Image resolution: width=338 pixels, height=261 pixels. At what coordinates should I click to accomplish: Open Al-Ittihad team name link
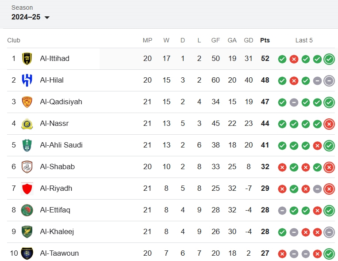point(55,59)
